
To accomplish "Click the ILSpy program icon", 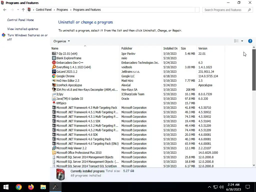I will click(x=54, y=94).
